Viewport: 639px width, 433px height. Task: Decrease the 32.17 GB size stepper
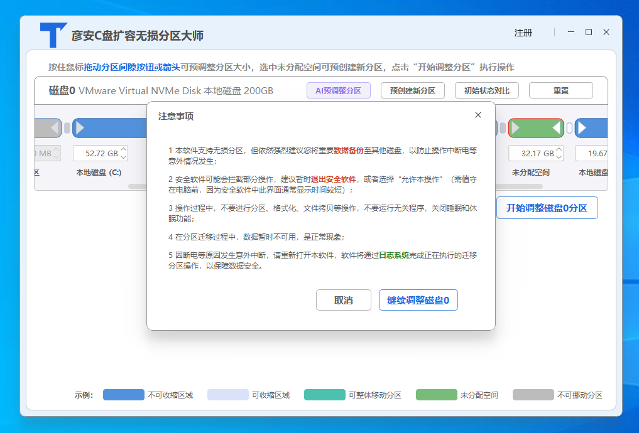(559, 157)
